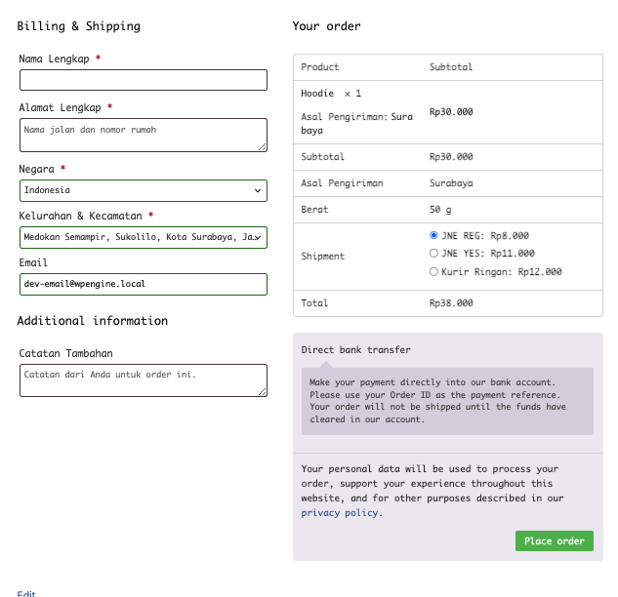This screenshot has width=618, height=597.
Task: Select Kurir Ringan shipping option
Action: pyautogui.click(x=433, y=272)
